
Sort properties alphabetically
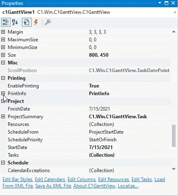coord(15,22)
